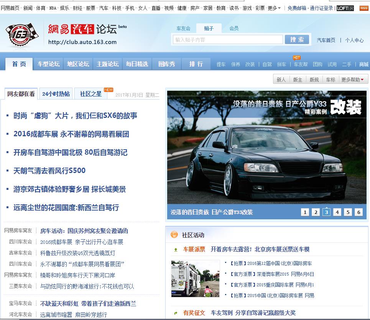Open the 每日精选 navigation tab
The image size is (370, 320).
coord(137,64)
